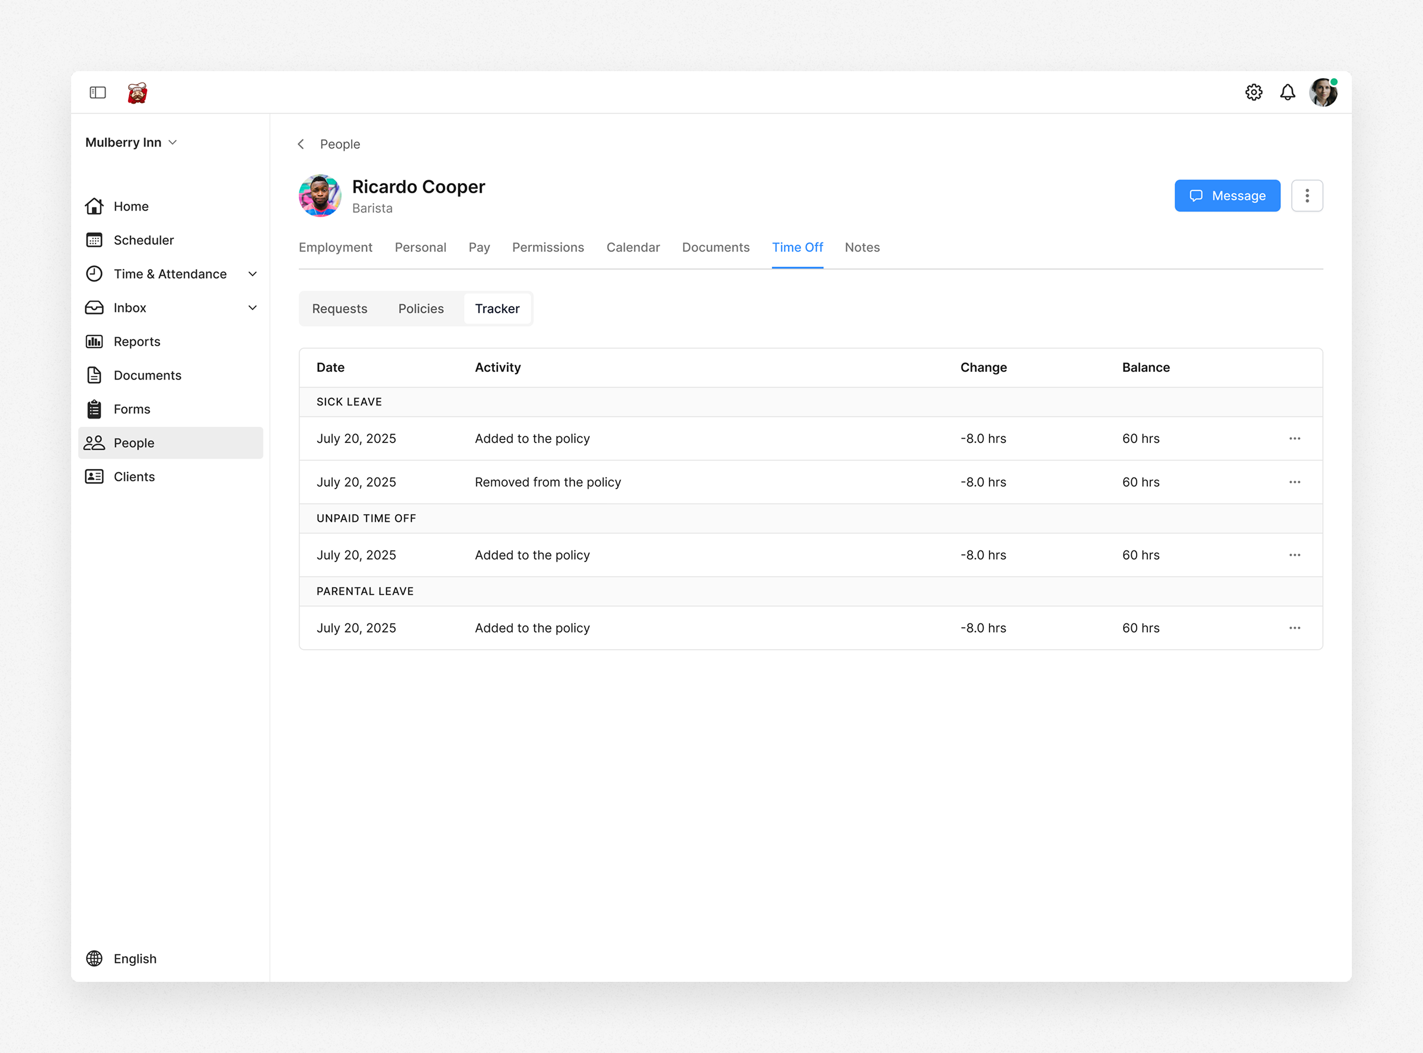
Task: Select the Policies sub-tab
Action: tap(420, 308)
